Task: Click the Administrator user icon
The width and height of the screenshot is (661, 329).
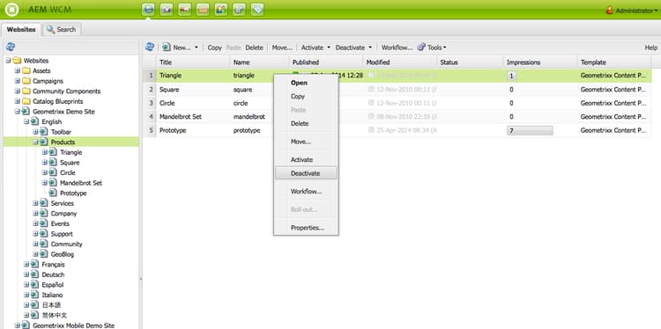Action: [x=609, y=11]
